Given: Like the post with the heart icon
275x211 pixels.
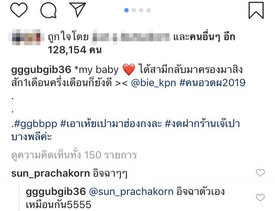Looking at the screenshot, I should (x=19, y=10).
